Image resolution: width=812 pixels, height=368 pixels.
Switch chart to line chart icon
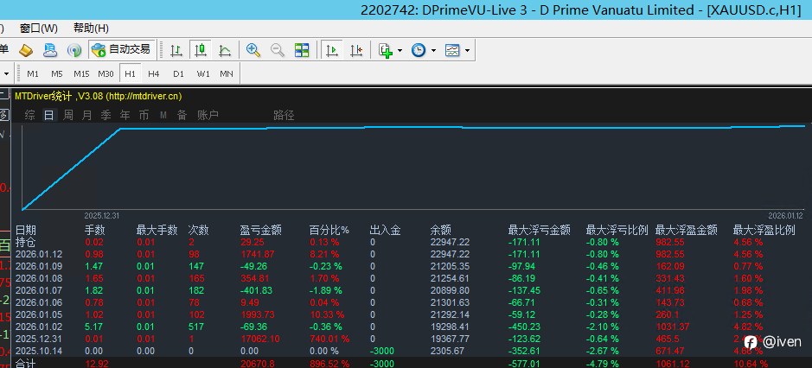tap(225, 50)
